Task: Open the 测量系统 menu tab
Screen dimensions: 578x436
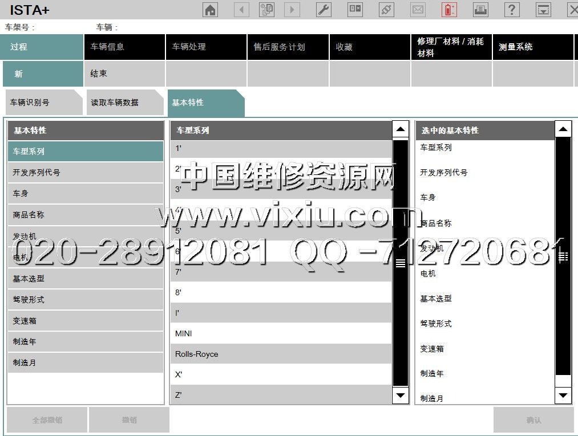Action: 532,47
